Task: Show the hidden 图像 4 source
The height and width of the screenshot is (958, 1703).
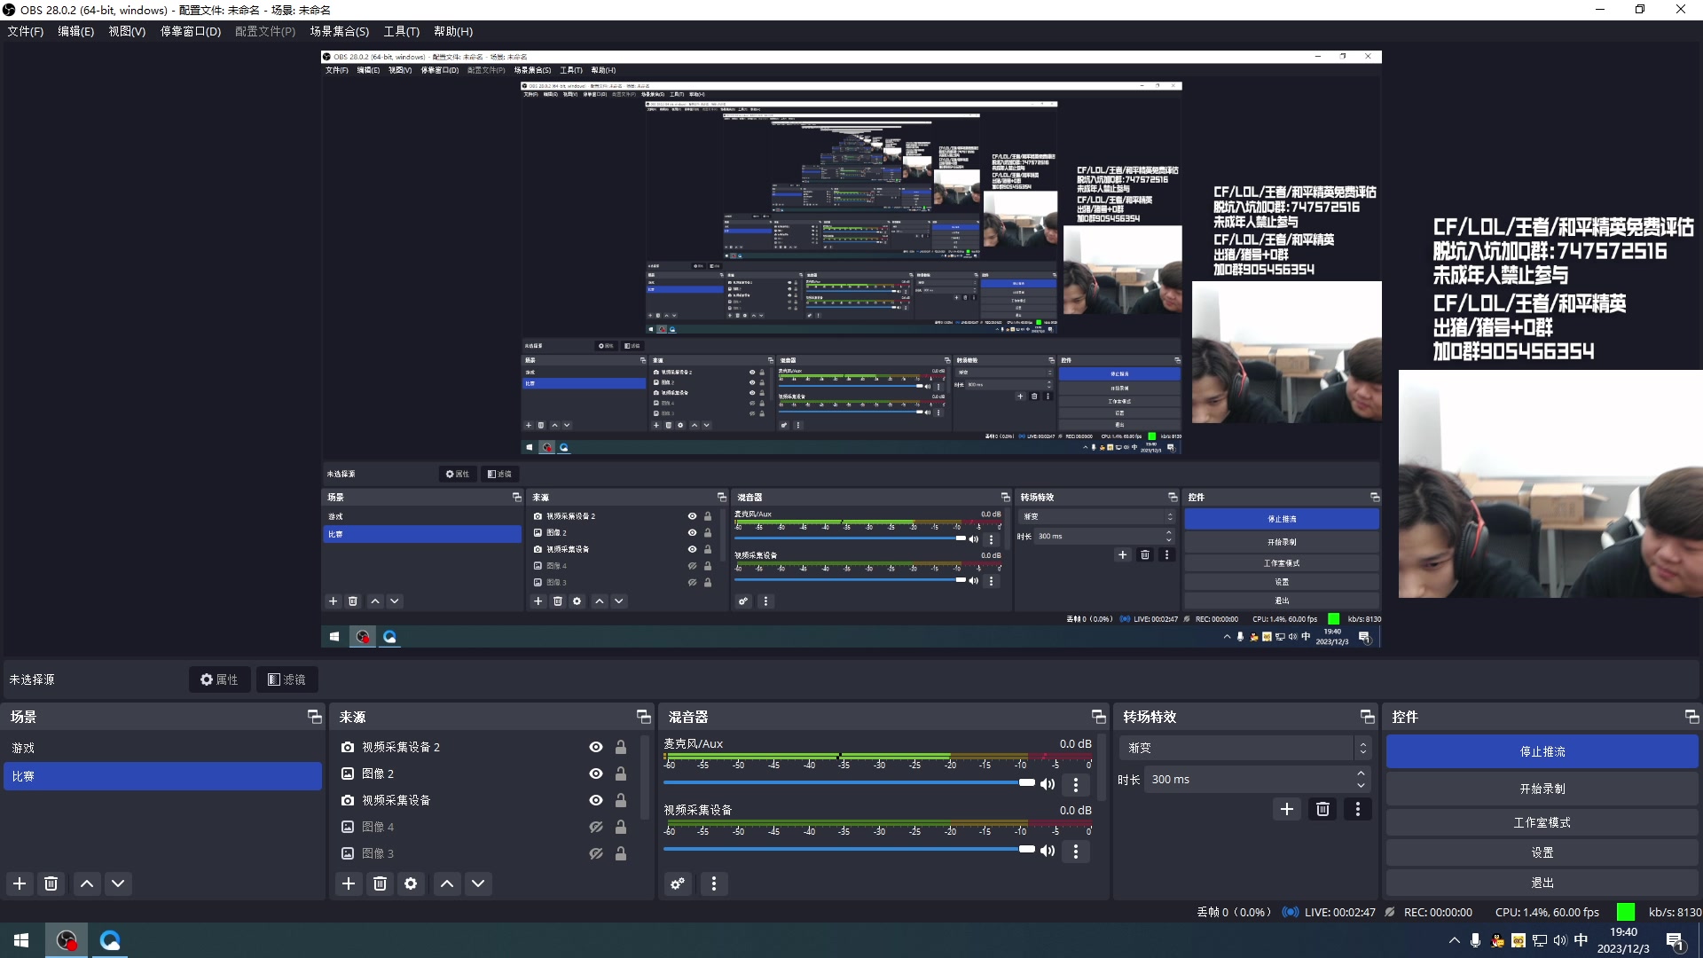Action: point(596,827)
